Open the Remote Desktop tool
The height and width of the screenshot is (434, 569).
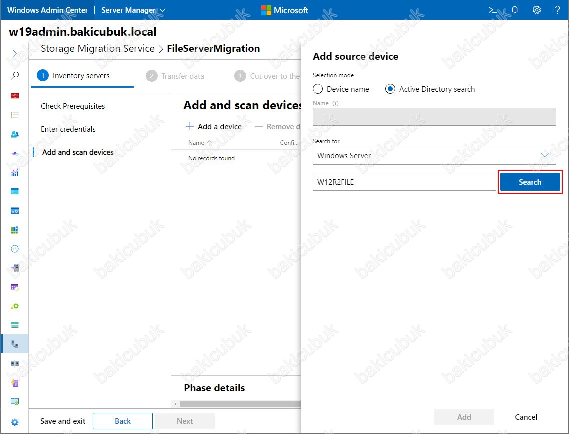coord(15,249)
